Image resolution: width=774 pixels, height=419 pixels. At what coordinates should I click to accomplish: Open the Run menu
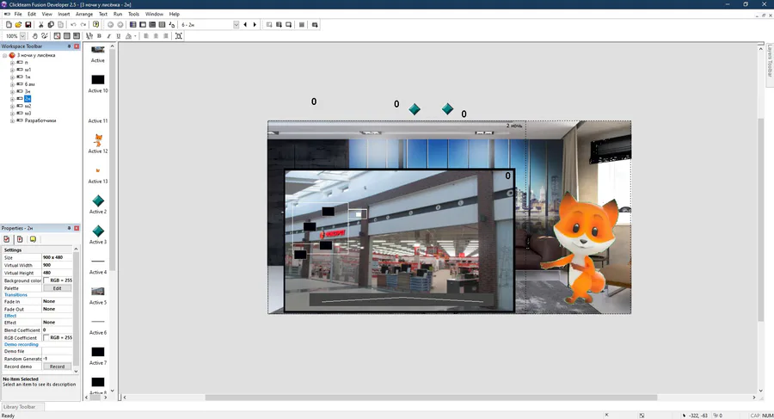[x=118, y=15]
